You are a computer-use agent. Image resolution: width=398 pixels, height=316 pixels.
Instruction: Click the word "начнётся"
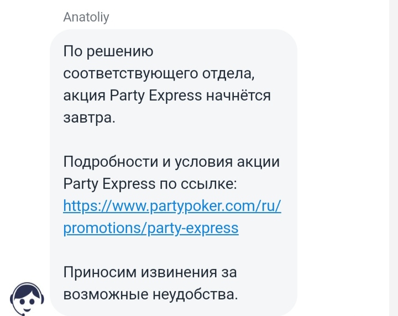click(238, 96)
